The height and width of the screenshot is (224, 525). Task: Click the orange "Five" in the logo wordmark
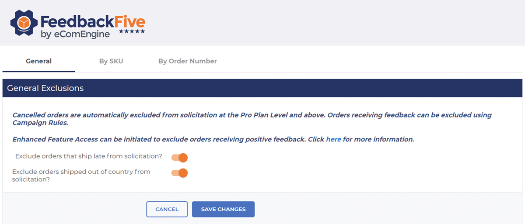click(129, 21)
